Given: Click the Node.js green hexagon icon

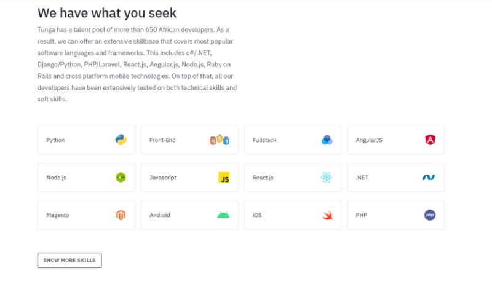Looking at the screenshot, I should [x=121, y=178].
